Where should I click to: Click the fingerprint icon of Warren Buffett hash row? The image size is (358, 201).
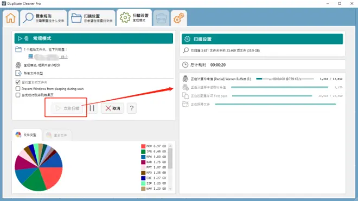[x=185, y=79]
